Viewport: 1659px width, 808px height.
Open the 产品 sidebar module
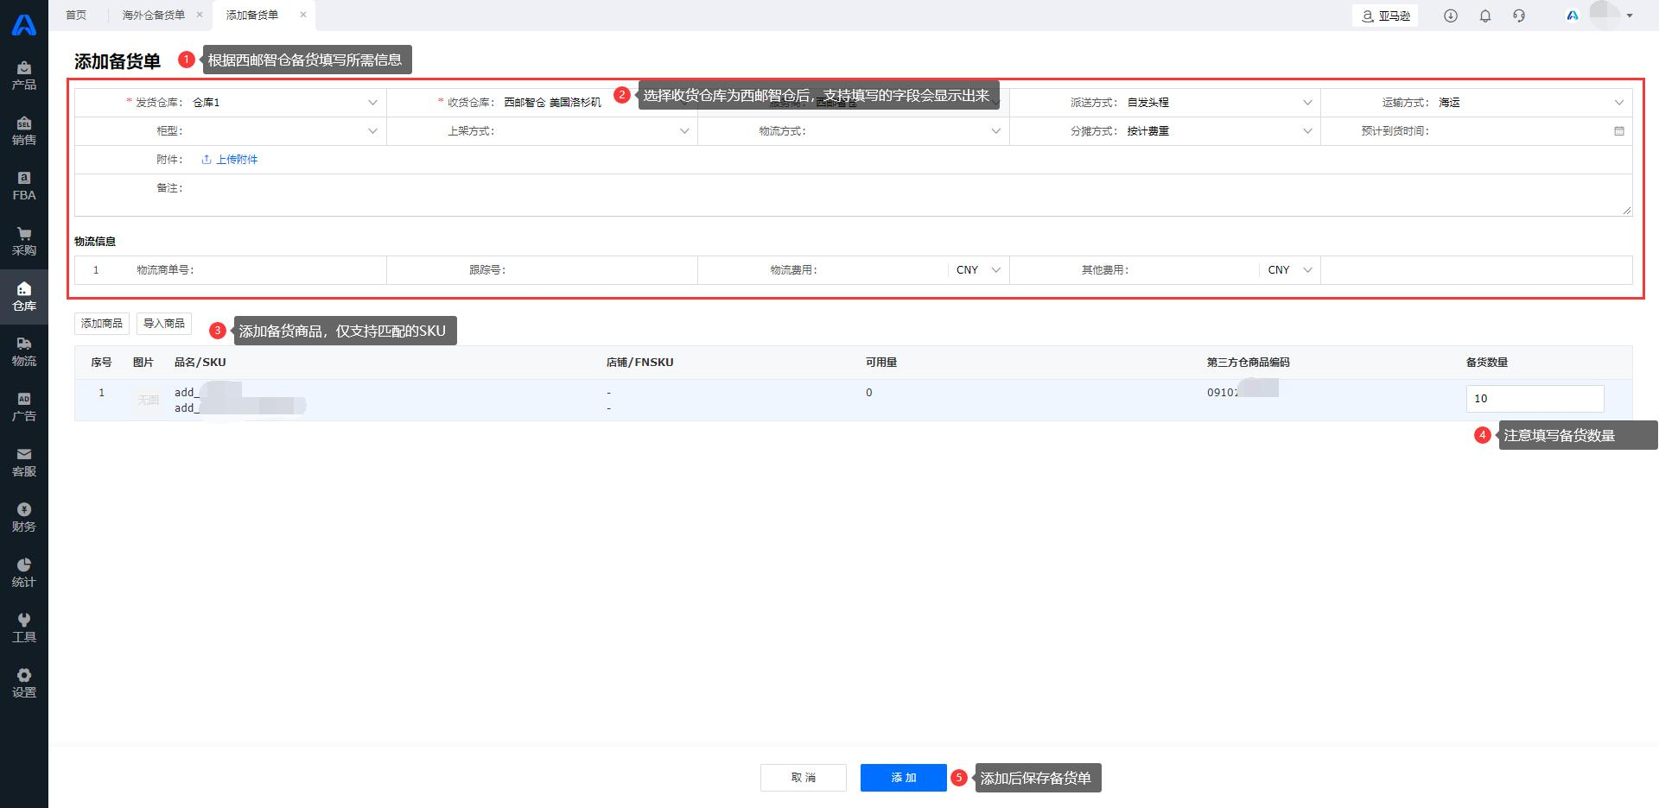pyautogui.click(x=24, y=75)
